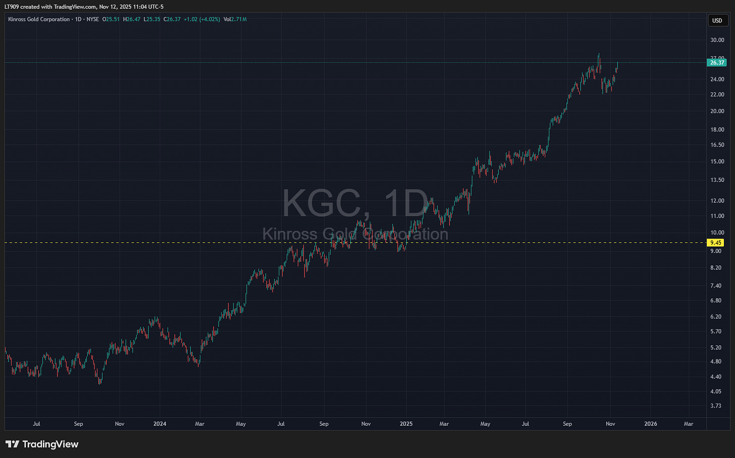Click the 1D interval label in legend
Screen dimensions: 735x458
coord(79,19)
